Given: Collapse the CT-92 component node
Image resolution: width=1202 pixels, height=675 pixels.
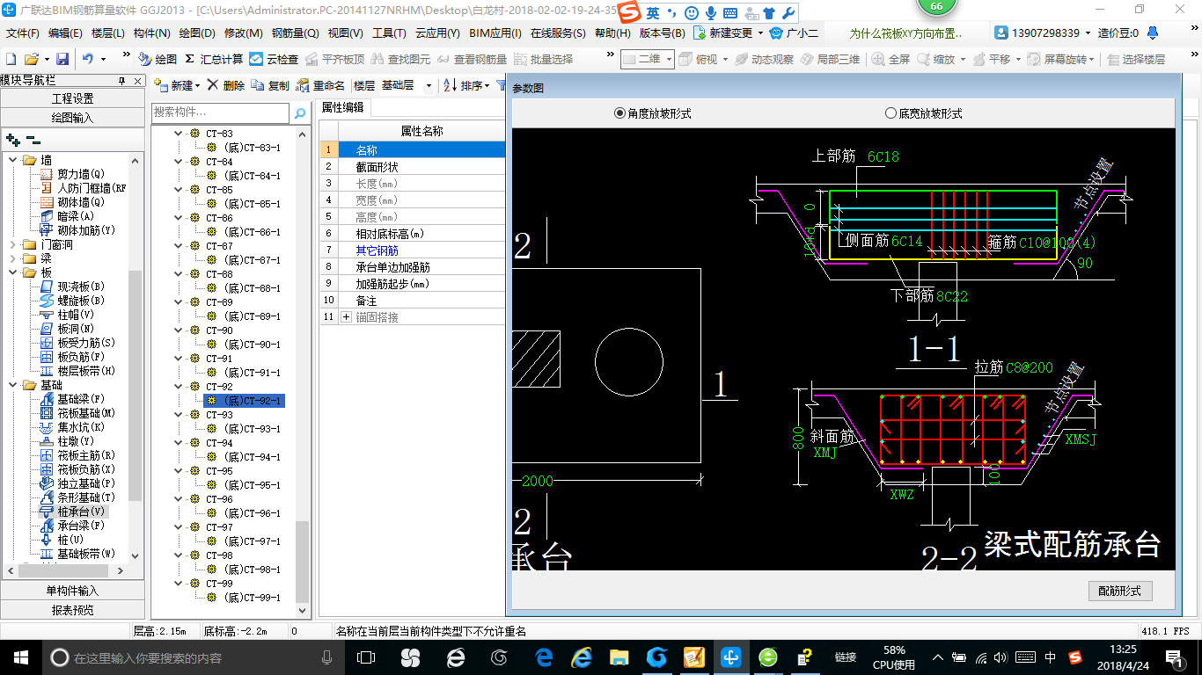Looking at the screenshot, I should click(x=179, y=387).
